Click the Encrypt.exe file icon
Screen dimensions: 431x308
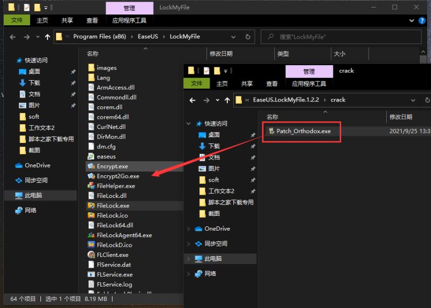tap(91, 166)
